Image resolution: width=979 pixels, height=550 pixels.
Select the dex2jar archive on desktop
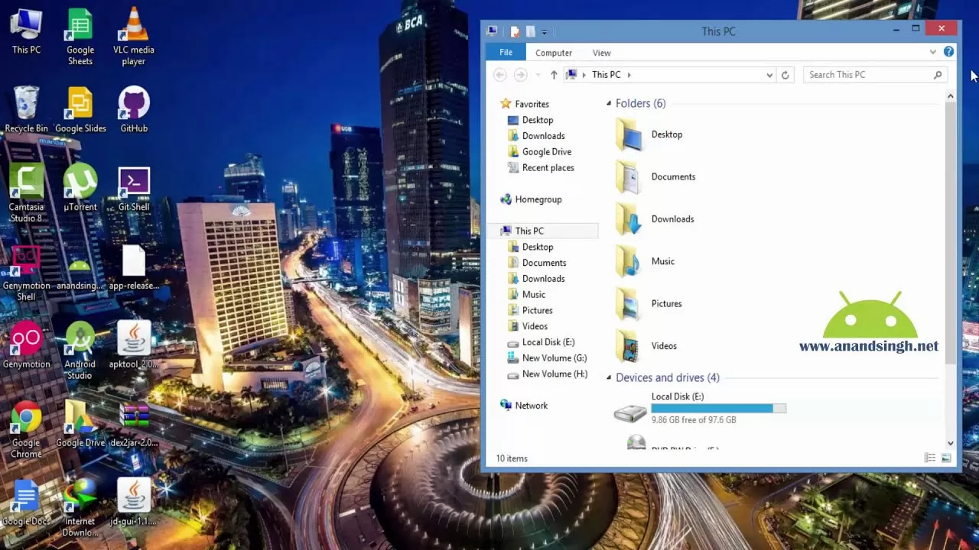[134, 424]
